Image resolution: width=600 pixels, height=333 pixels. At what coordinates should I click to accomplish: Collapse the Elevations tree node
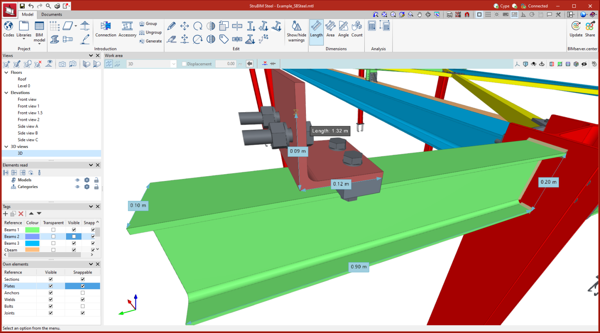pos(6,93)
